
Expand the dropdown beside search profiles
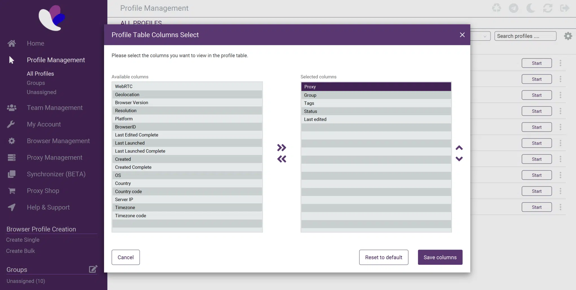pyautogui.click(x=484, y=36)
